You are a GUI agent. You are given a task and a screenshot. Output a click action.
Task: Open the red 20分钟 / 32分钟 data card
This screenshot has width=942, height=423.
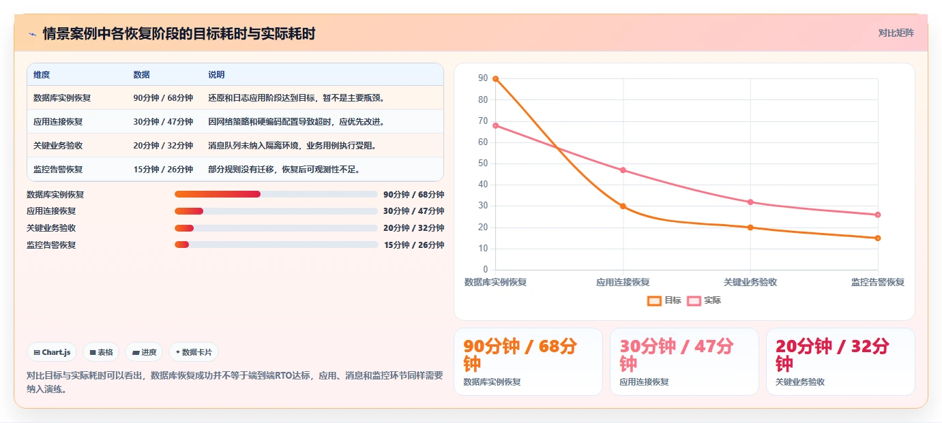(840, 362)
